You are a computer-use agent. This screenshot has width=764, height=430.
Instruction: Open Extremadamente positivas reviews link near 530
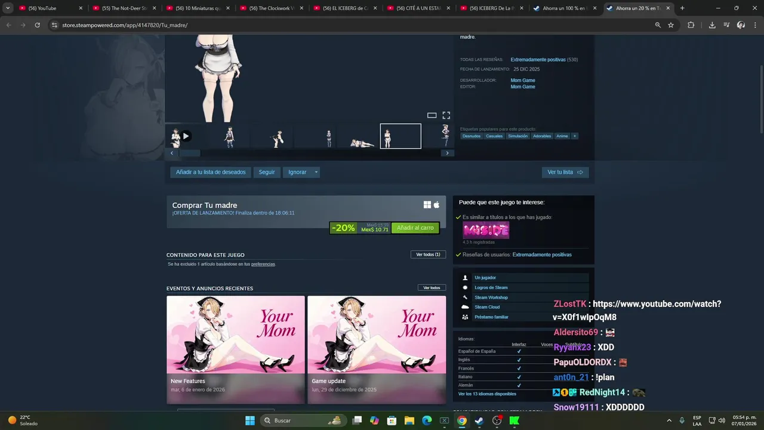pos(538,60)
